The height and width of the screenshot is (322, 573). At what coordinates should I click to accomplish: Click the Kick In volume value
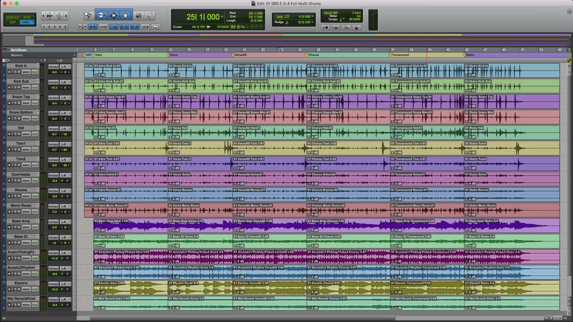pos(54,72)
